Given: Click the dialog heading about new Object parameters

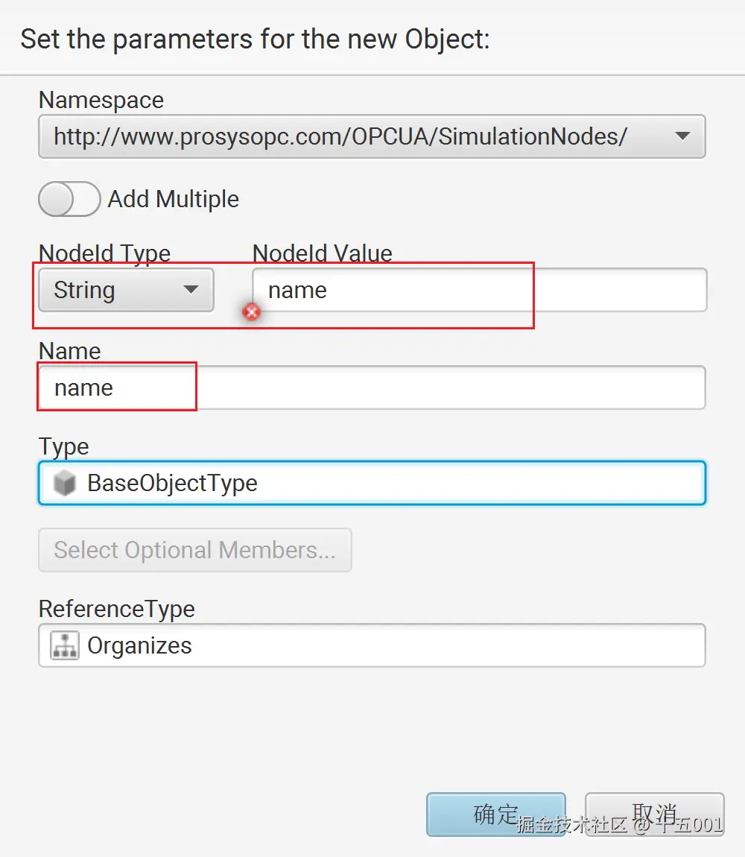Looking at the screenshot, I should click(255, 39).
